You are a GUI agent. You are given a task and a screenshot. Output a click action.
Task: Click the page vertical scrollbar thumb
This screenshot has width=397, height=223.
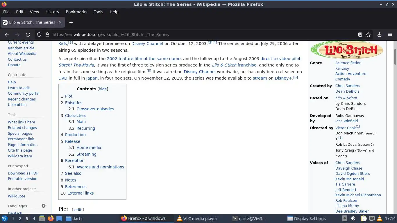(395, 57)
